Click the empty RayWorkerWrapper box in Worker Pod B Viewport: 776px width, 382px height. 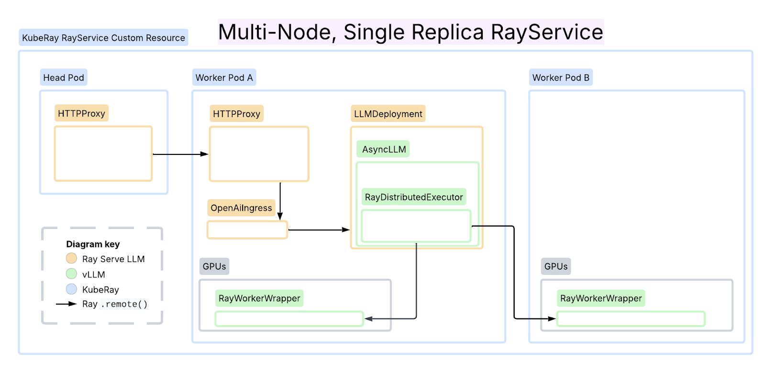pyautogui.click(x=631, y=319)
